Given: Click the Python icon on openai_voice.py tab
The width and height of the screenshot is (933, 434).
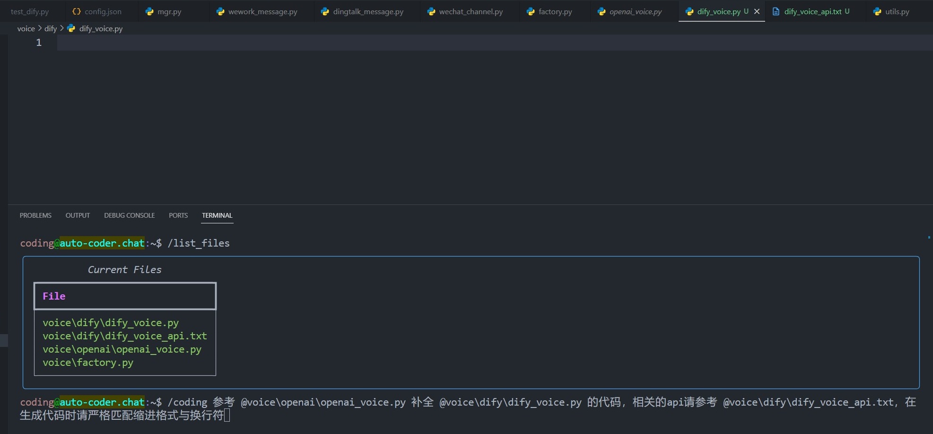Looking at the screenshot, I should click(x=602, y=11).
